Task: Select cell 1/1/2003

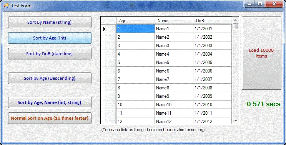Action: tap(212, 46)
